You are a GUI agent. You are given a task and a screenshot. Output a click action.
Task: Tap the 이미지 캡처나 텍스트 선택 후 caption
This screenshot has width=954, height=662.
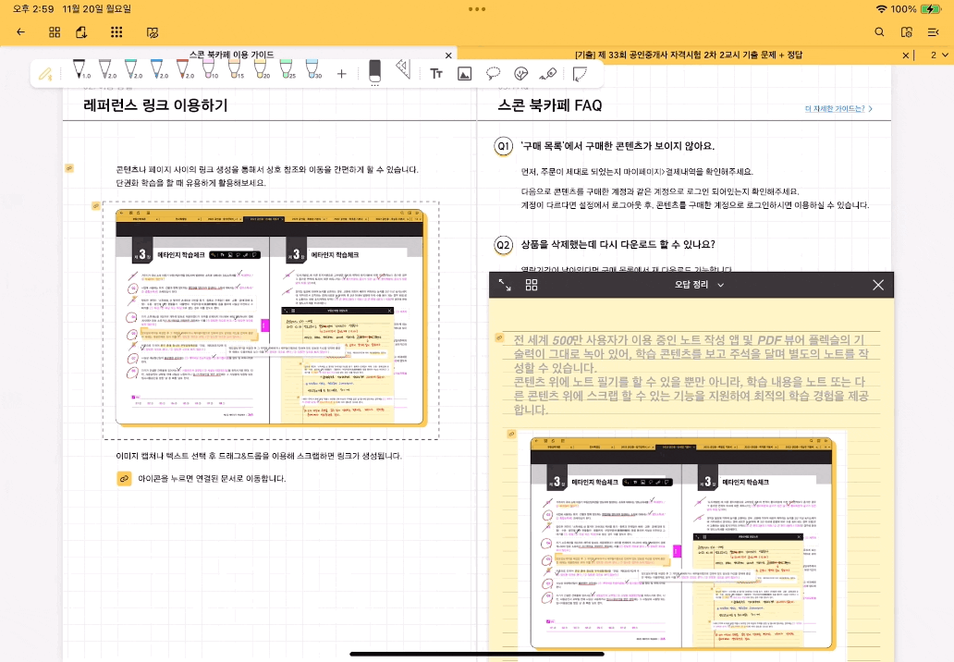click(x=259, y=456)
